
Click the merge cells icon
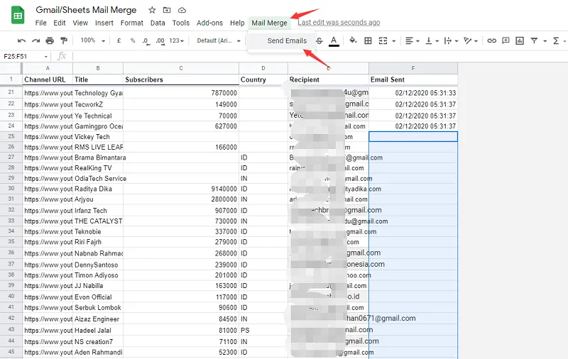pyautogui.click(x=383, y=40)
